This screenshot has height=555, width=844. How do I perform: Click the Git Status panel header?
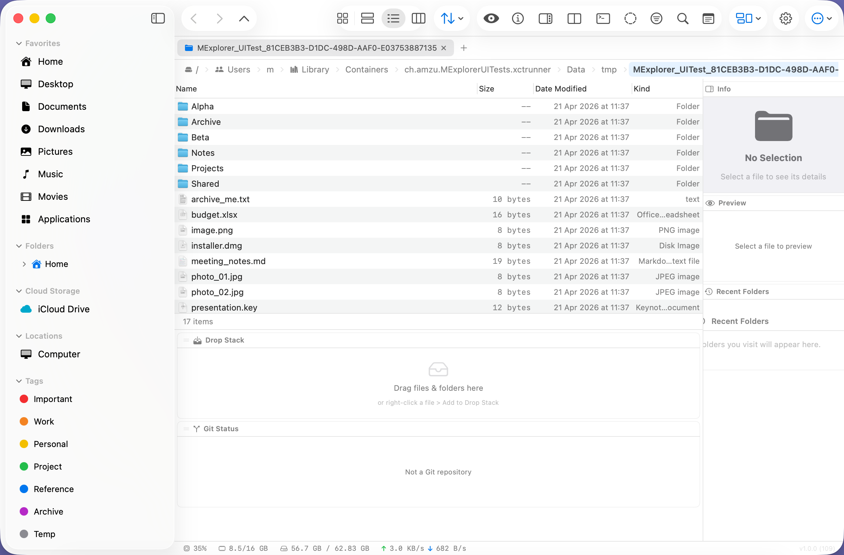[438, 429]
